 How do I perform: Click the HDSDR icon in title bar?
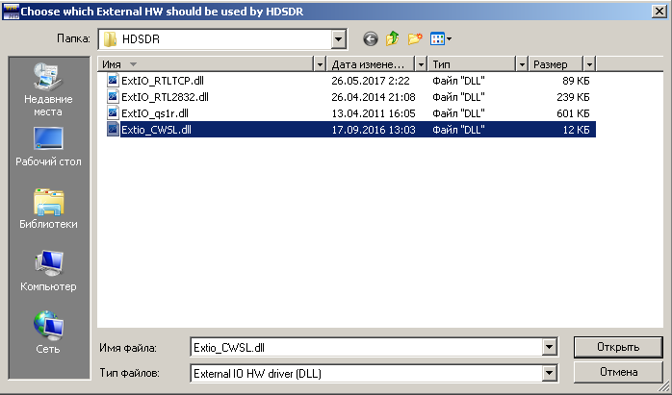click(x=11, y=12)
